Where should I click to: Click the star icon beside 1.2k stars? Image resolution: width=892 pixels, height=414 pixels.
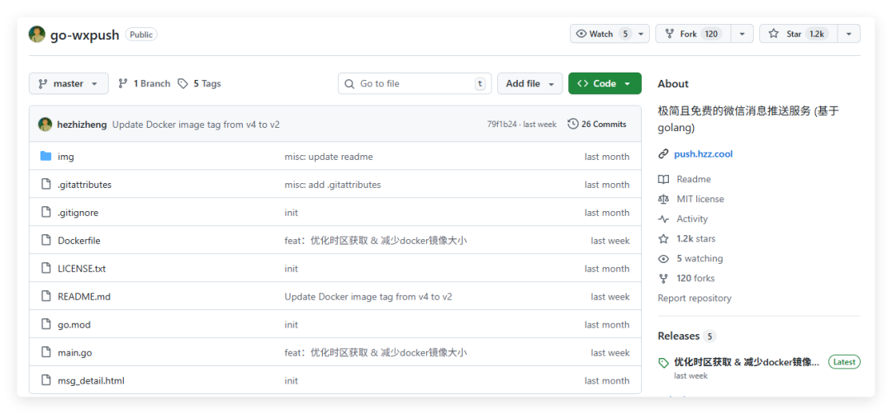(663, 238)
